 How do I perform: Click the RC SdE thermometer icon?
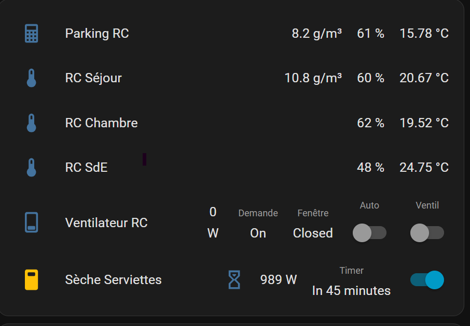[x=32, y=168]
